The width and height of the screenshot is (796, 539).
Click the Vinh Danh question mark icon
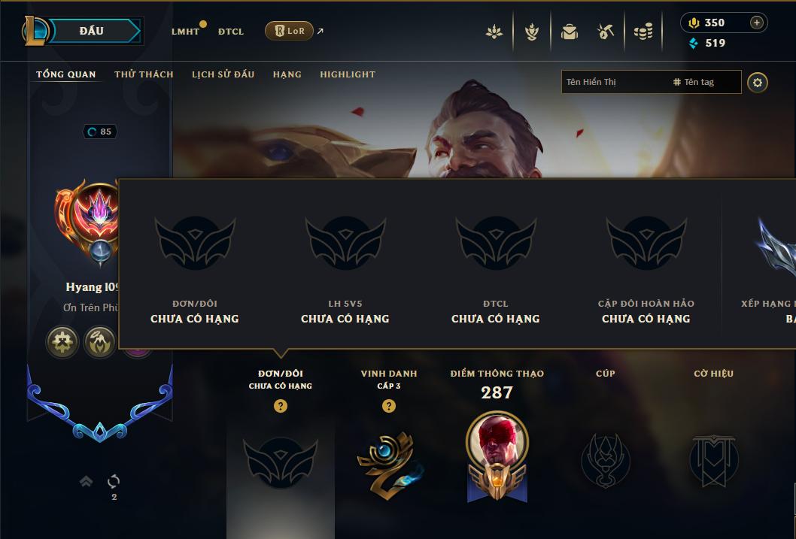click(x=388, y=406)
